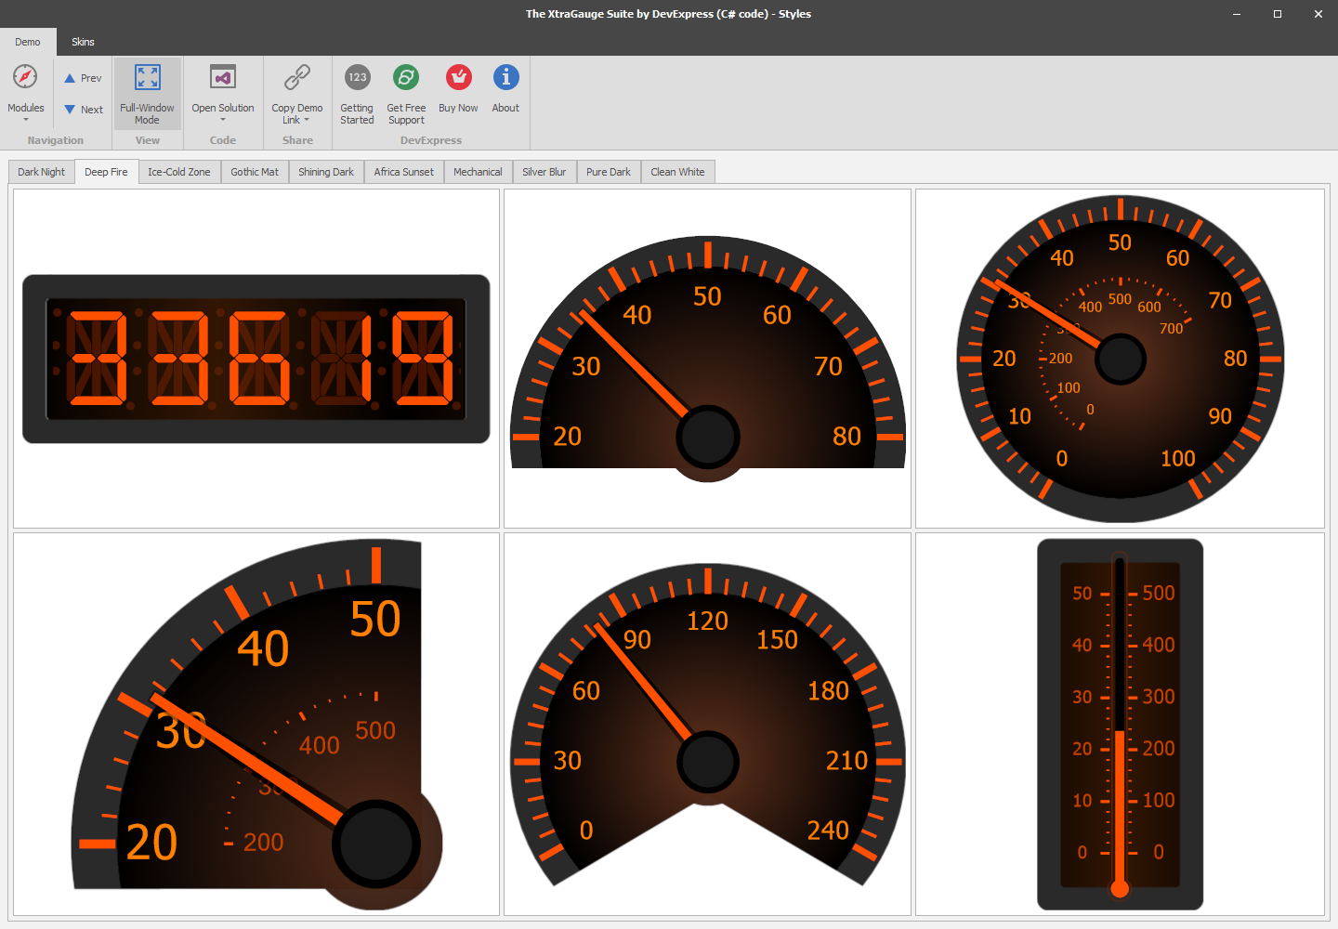Click the Open Solution icon
The width and height of the screenshot is (1338, 929).
click(x=223, y=78)
